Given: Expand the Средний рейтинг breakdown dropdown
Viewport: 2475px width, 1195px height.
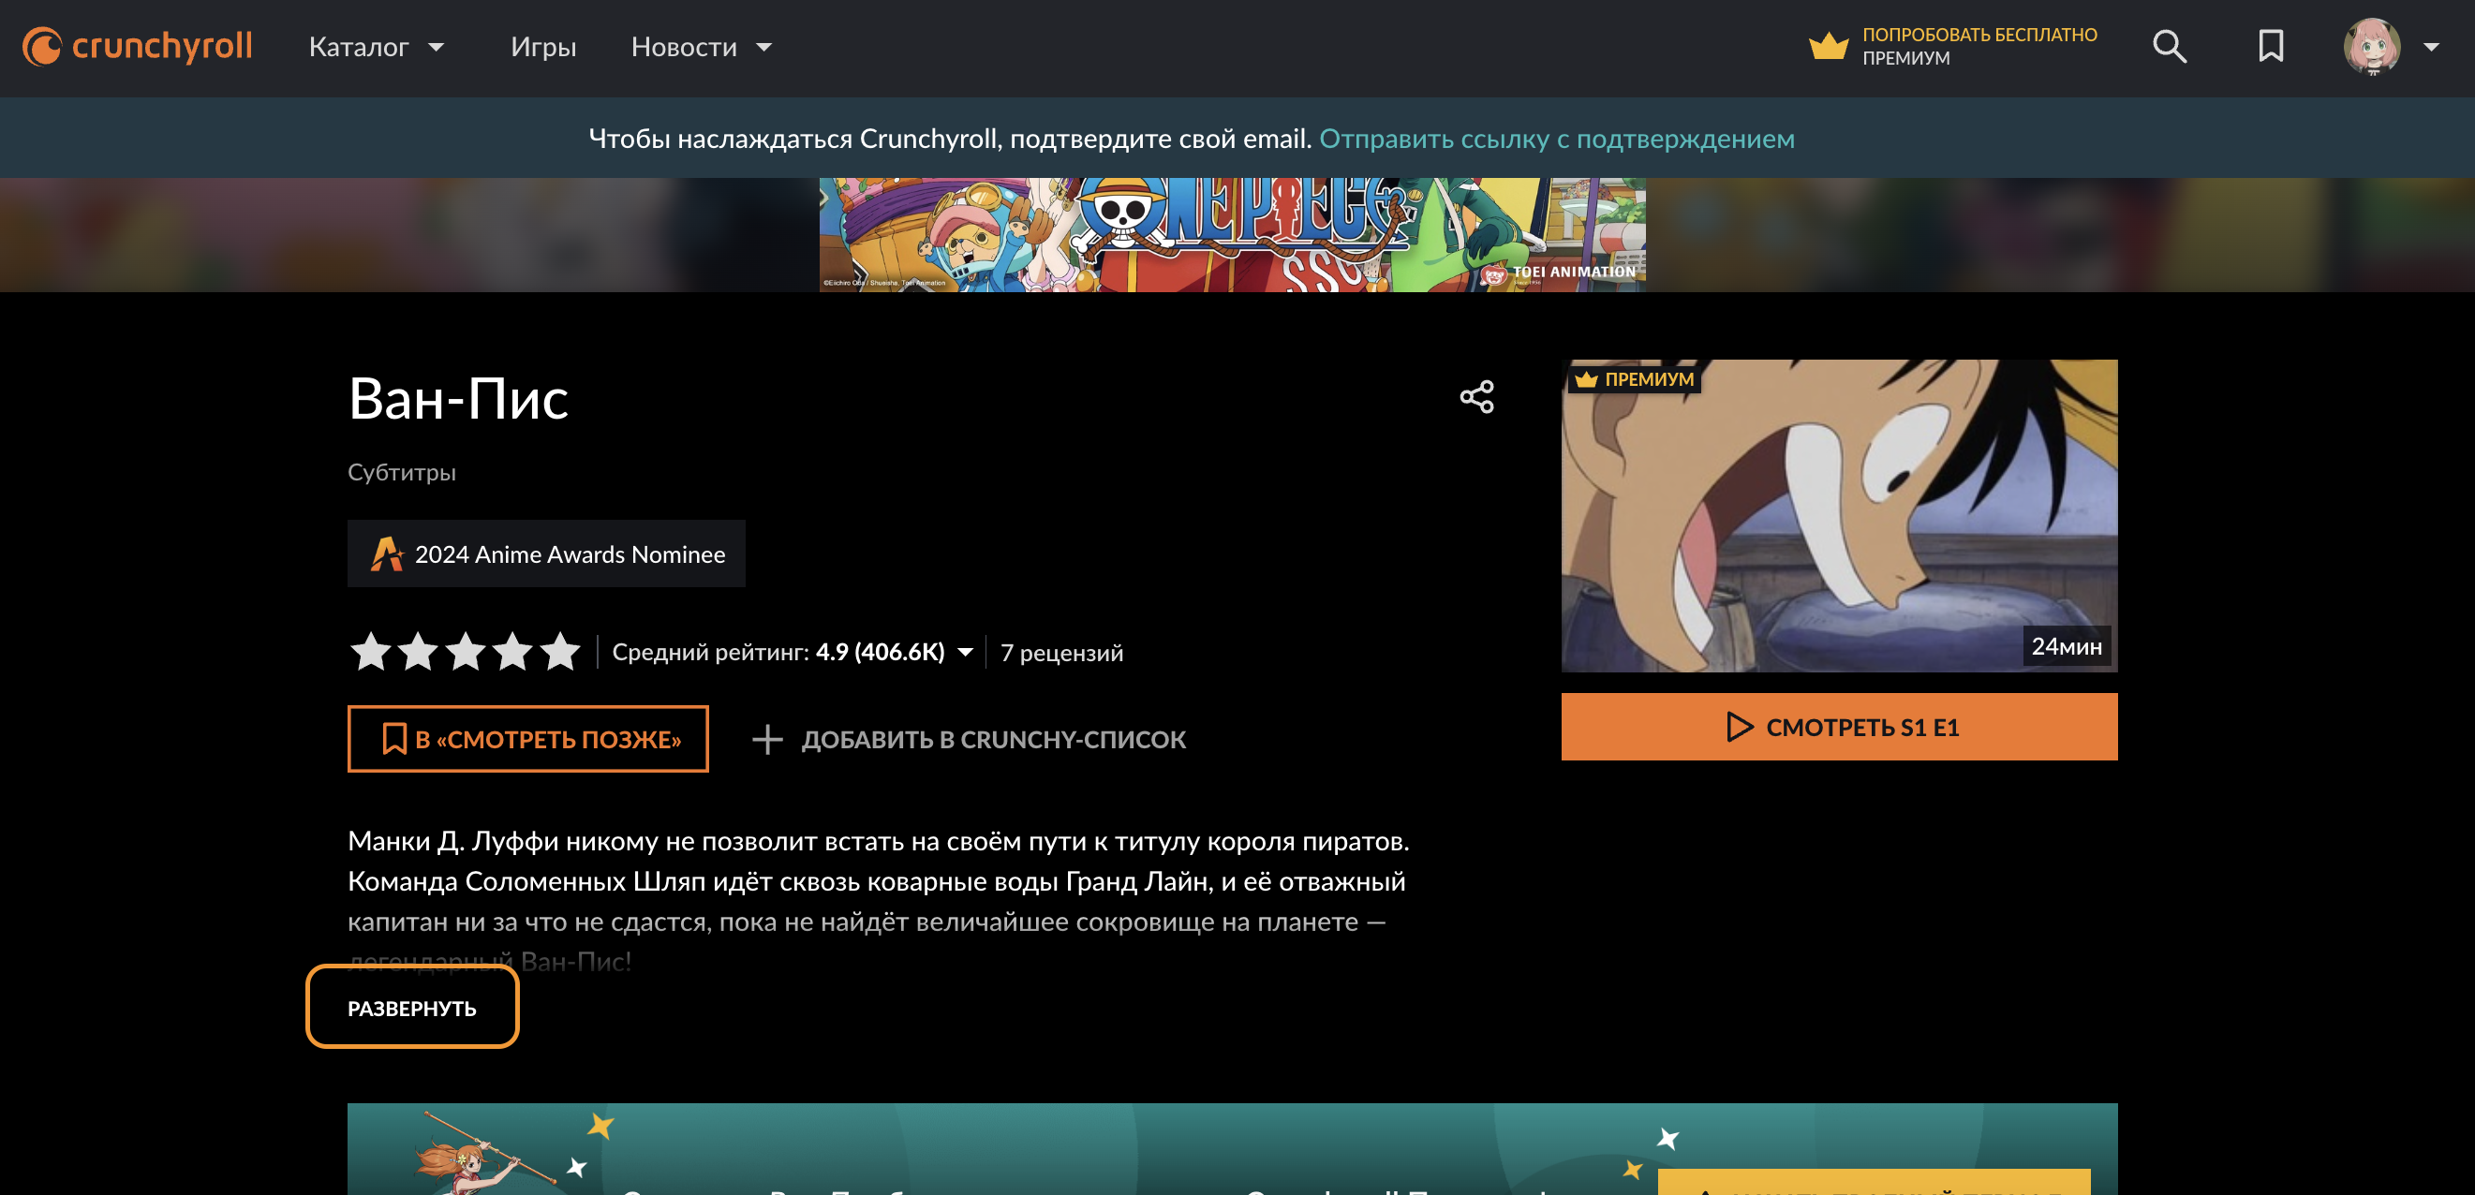Looking at the screenshot, I should [x=793, y=652].
